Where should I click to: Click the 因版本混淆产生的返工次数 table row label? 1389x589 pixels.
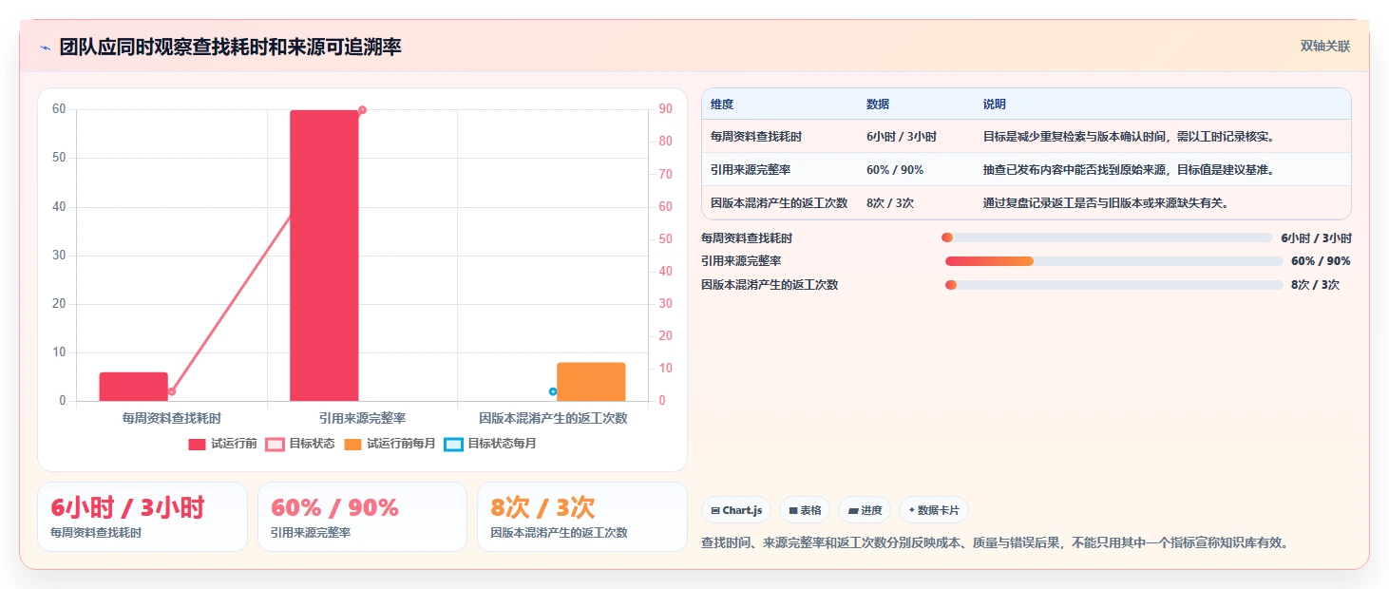pyautogui.click(x=779, y=202)
